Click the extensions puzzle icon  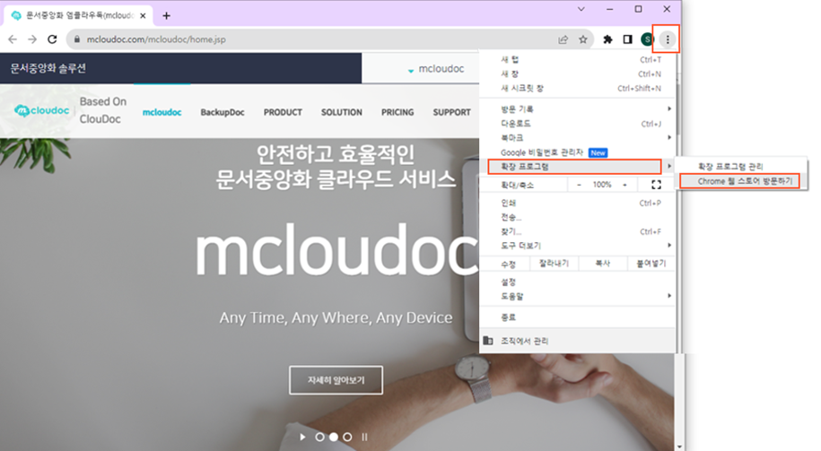pos(607,39)
